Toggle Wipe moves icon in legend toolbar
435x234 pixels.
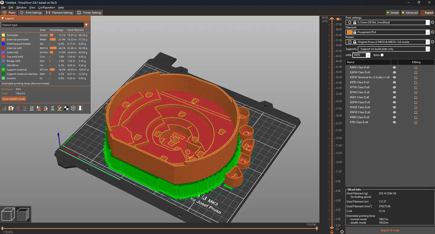[11, 108]
